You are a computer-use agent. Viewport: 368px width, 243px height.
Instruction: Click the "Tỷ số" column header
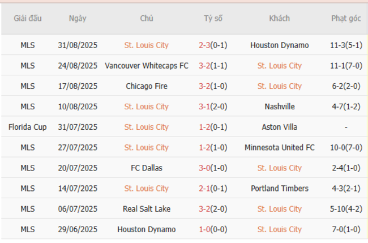pos(213,18)
